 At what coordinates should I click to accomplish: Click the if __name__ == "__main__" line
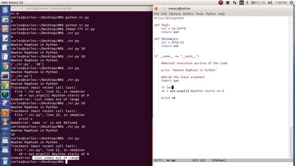point(177,56)
